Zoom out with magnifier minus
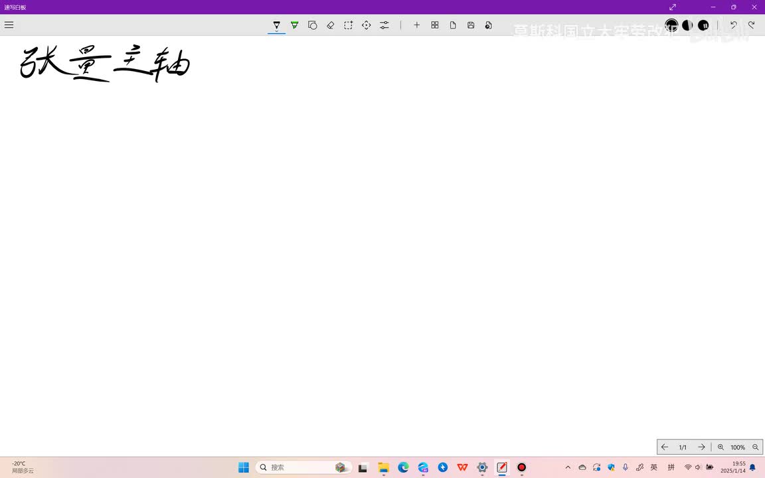The height and width of the screenshot is (478, 765). point(755,447)
